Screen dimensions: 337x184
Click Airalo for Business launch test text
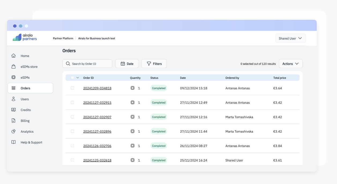tap(97, 39)
